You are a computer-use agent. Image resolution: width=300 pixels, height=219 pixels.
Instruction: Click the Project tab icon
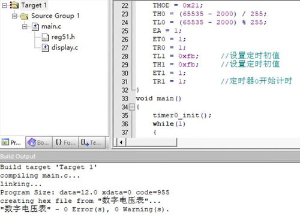[5, 142]
